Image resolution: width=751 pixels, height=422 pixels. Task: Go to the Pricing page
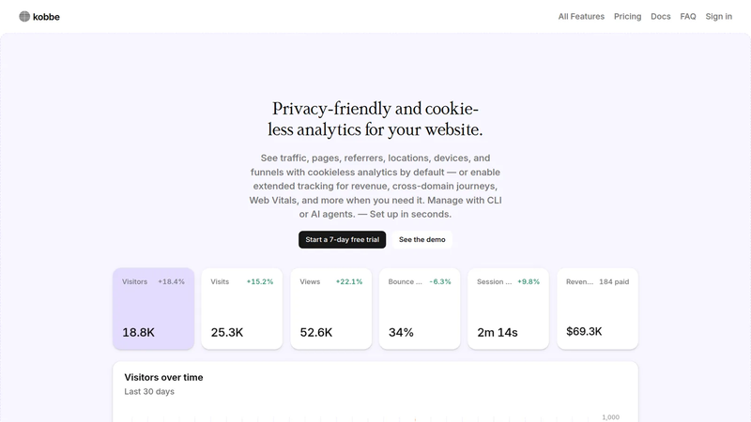point(627,16)
